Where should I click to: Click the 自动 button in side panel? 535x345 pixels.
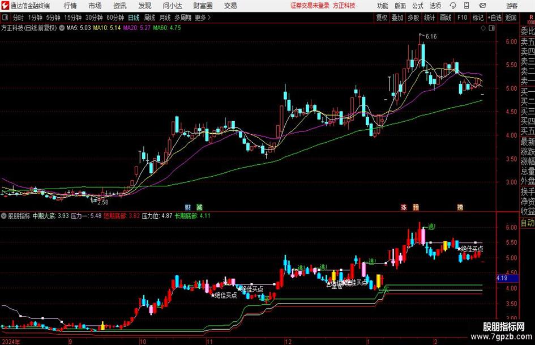(528, 223)
